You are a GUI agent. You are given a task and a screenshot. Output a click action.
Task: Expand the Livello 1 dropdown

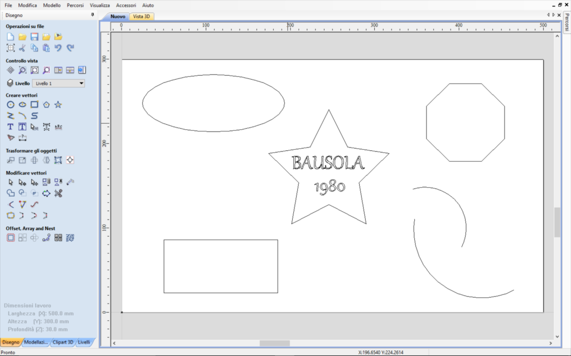click(x=81, y=84)
